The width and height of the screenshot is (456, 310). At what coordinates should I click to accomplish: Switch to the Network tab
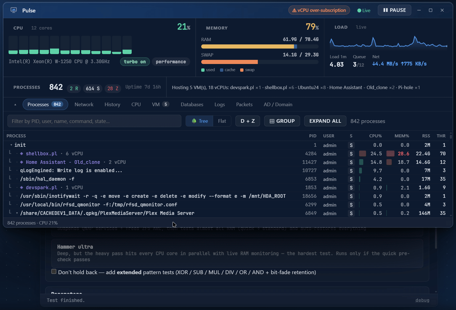[84, 105]
